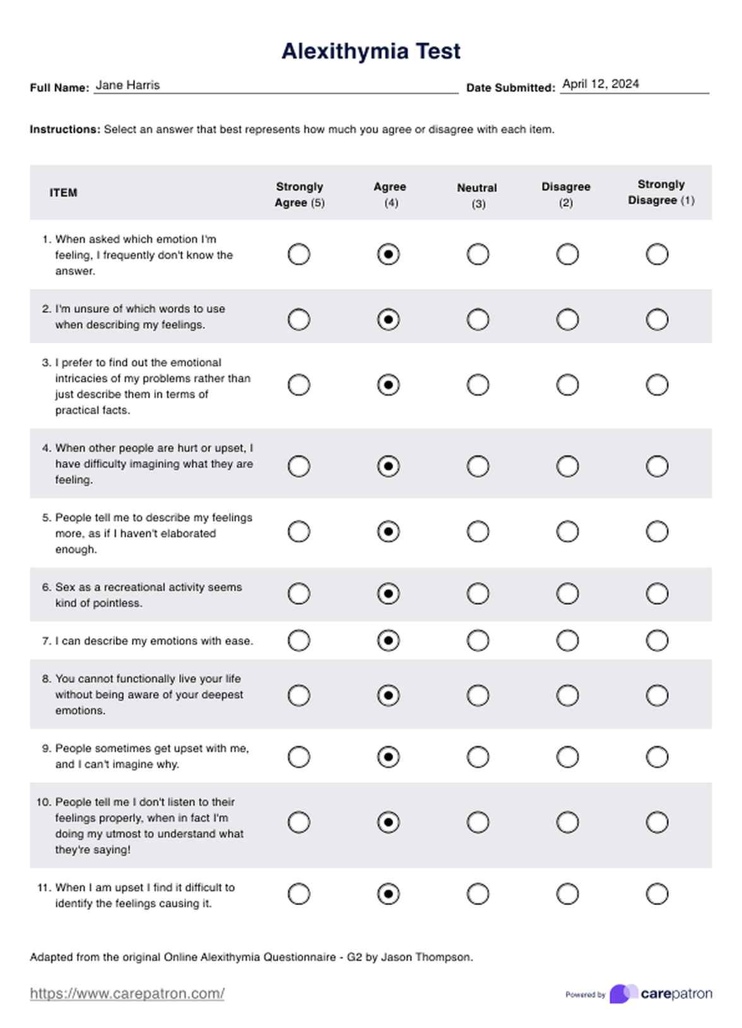Select Strongly Disagree for item 4
Viewport: 742px width, 1028px height.
click(x=657, y=466)
